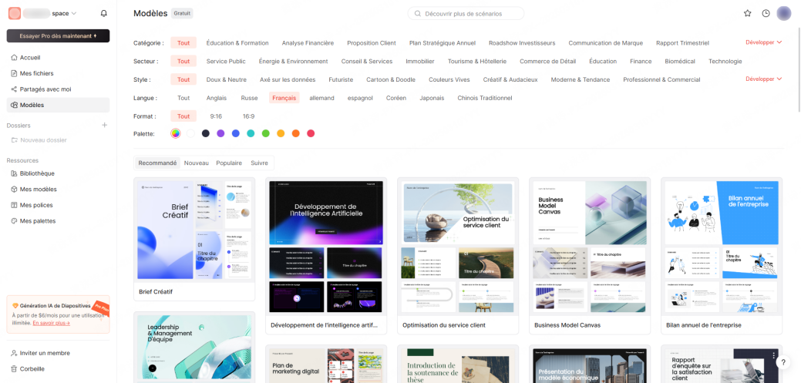The height and width of the screenshot is (383, 801).
Task: Filter by Analyse Financière category
Action: click(308, 43)
